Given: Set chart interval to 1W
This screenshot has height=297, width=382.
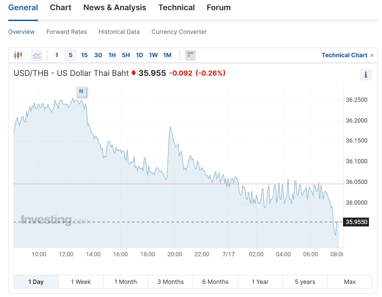Looking at the screenshot, I should (153, 55).
